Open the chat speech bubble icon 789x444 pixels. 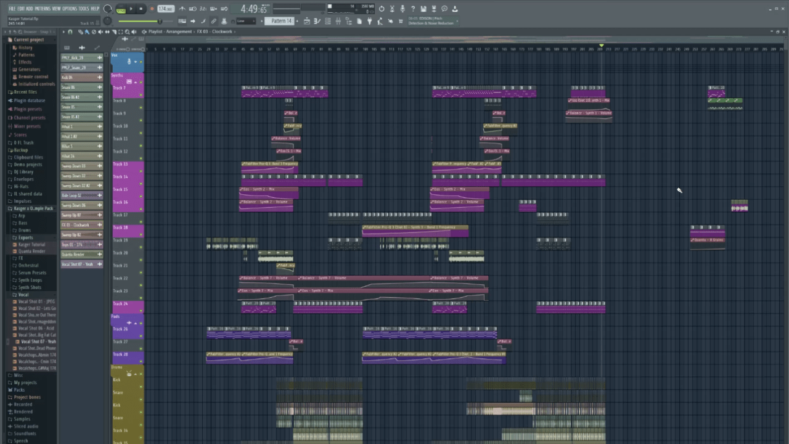click(x=444, y=9)
